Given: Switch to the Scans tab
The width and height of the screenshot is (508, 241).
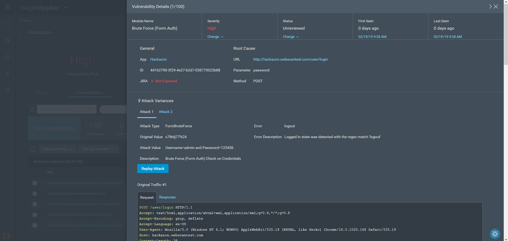Looking at the screenshot, I should click(42, 93).
